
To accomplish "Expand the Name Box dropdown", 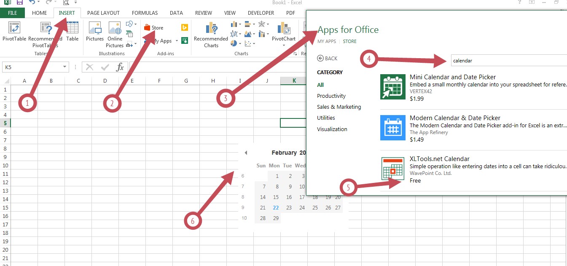I will (65, 67).
